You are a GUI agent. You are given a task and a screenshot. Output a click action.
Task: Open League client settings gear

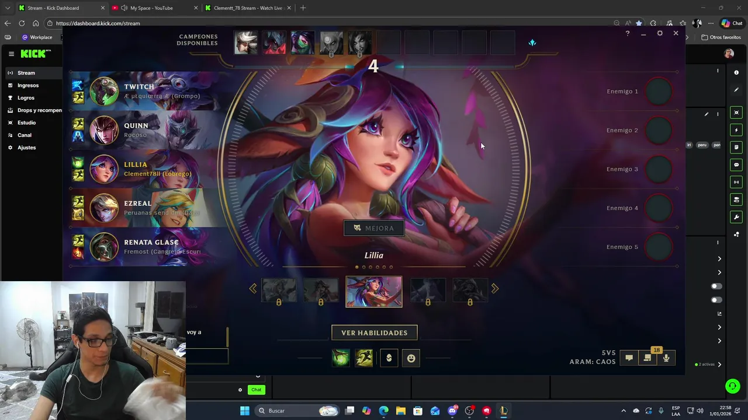tap(660, 33)
